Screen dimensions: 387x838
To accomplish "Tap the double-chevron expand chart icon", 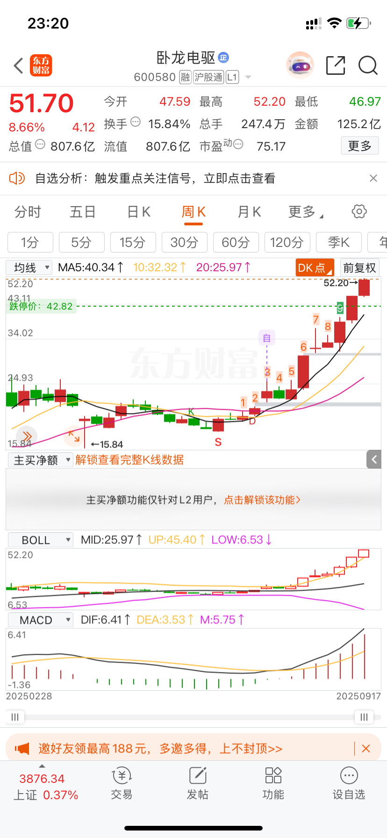I will 27,435.
